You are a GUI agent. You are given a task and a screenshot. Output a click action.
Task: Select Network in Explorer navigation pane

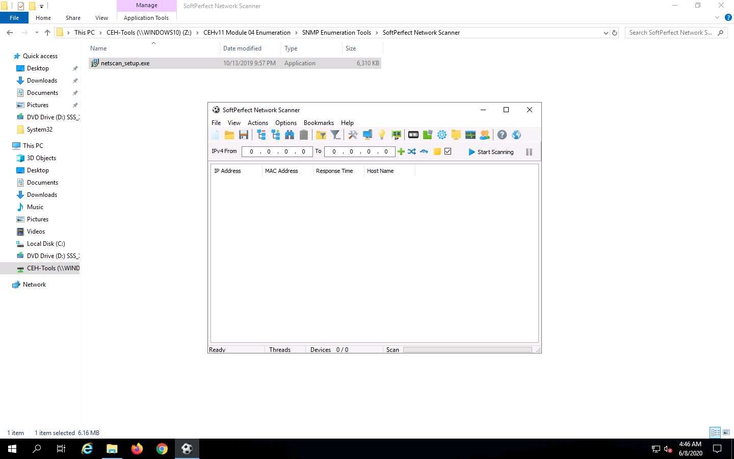[34, 285]
